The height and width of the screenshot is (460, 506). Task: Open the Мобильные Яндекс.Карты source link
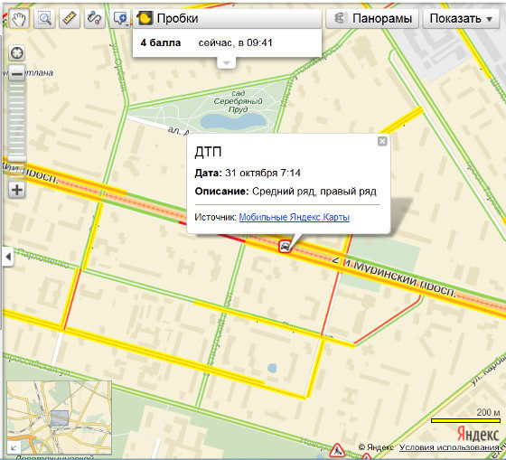point(294,217)
